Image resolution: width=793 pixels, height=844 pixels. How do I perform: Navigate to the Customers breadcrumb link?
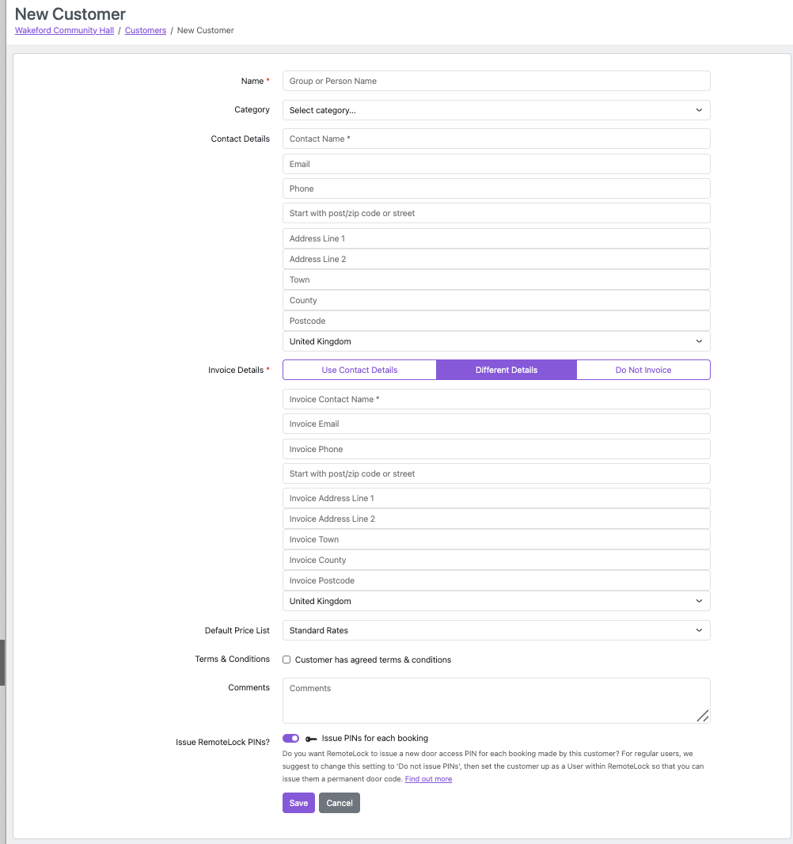tap(146, 30)
